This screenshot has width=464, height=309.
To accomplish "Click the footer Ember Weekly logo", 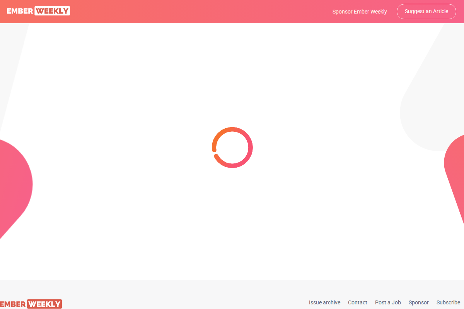I will click(31, 304).
